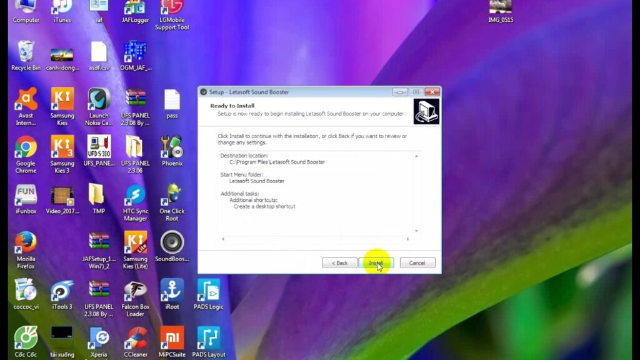Open the MiPCSuite shortcut
The height and width of the screenshot is (360, 640).
pos(172,342)
